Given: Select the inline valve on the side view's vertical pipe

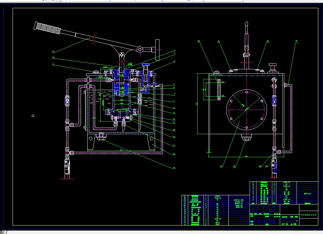Looking at the screenshot, I should pos(274,101).
